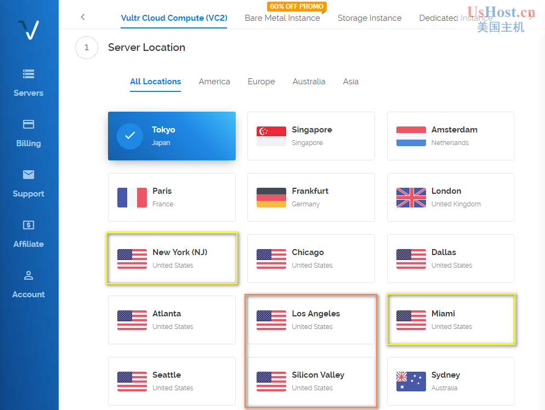The height and width of the screenshot is (410, 545).
Task: Click the US flag beside Seattle
Action: [x=132, y=382]
